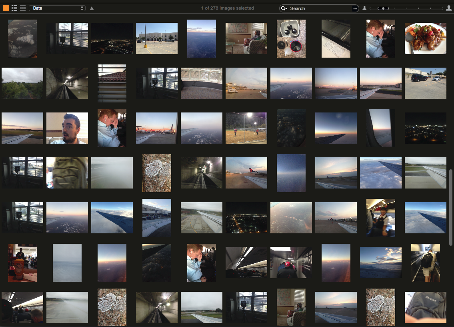Open the plate of food photo
Viewport: 454px width, 327px height.
point(426,38)
